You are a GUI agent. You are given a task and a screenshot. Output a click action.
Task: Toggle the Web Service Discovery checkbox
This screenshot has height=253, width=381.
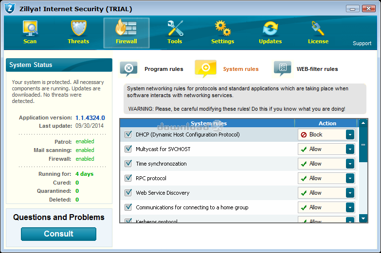coord(128,193)
